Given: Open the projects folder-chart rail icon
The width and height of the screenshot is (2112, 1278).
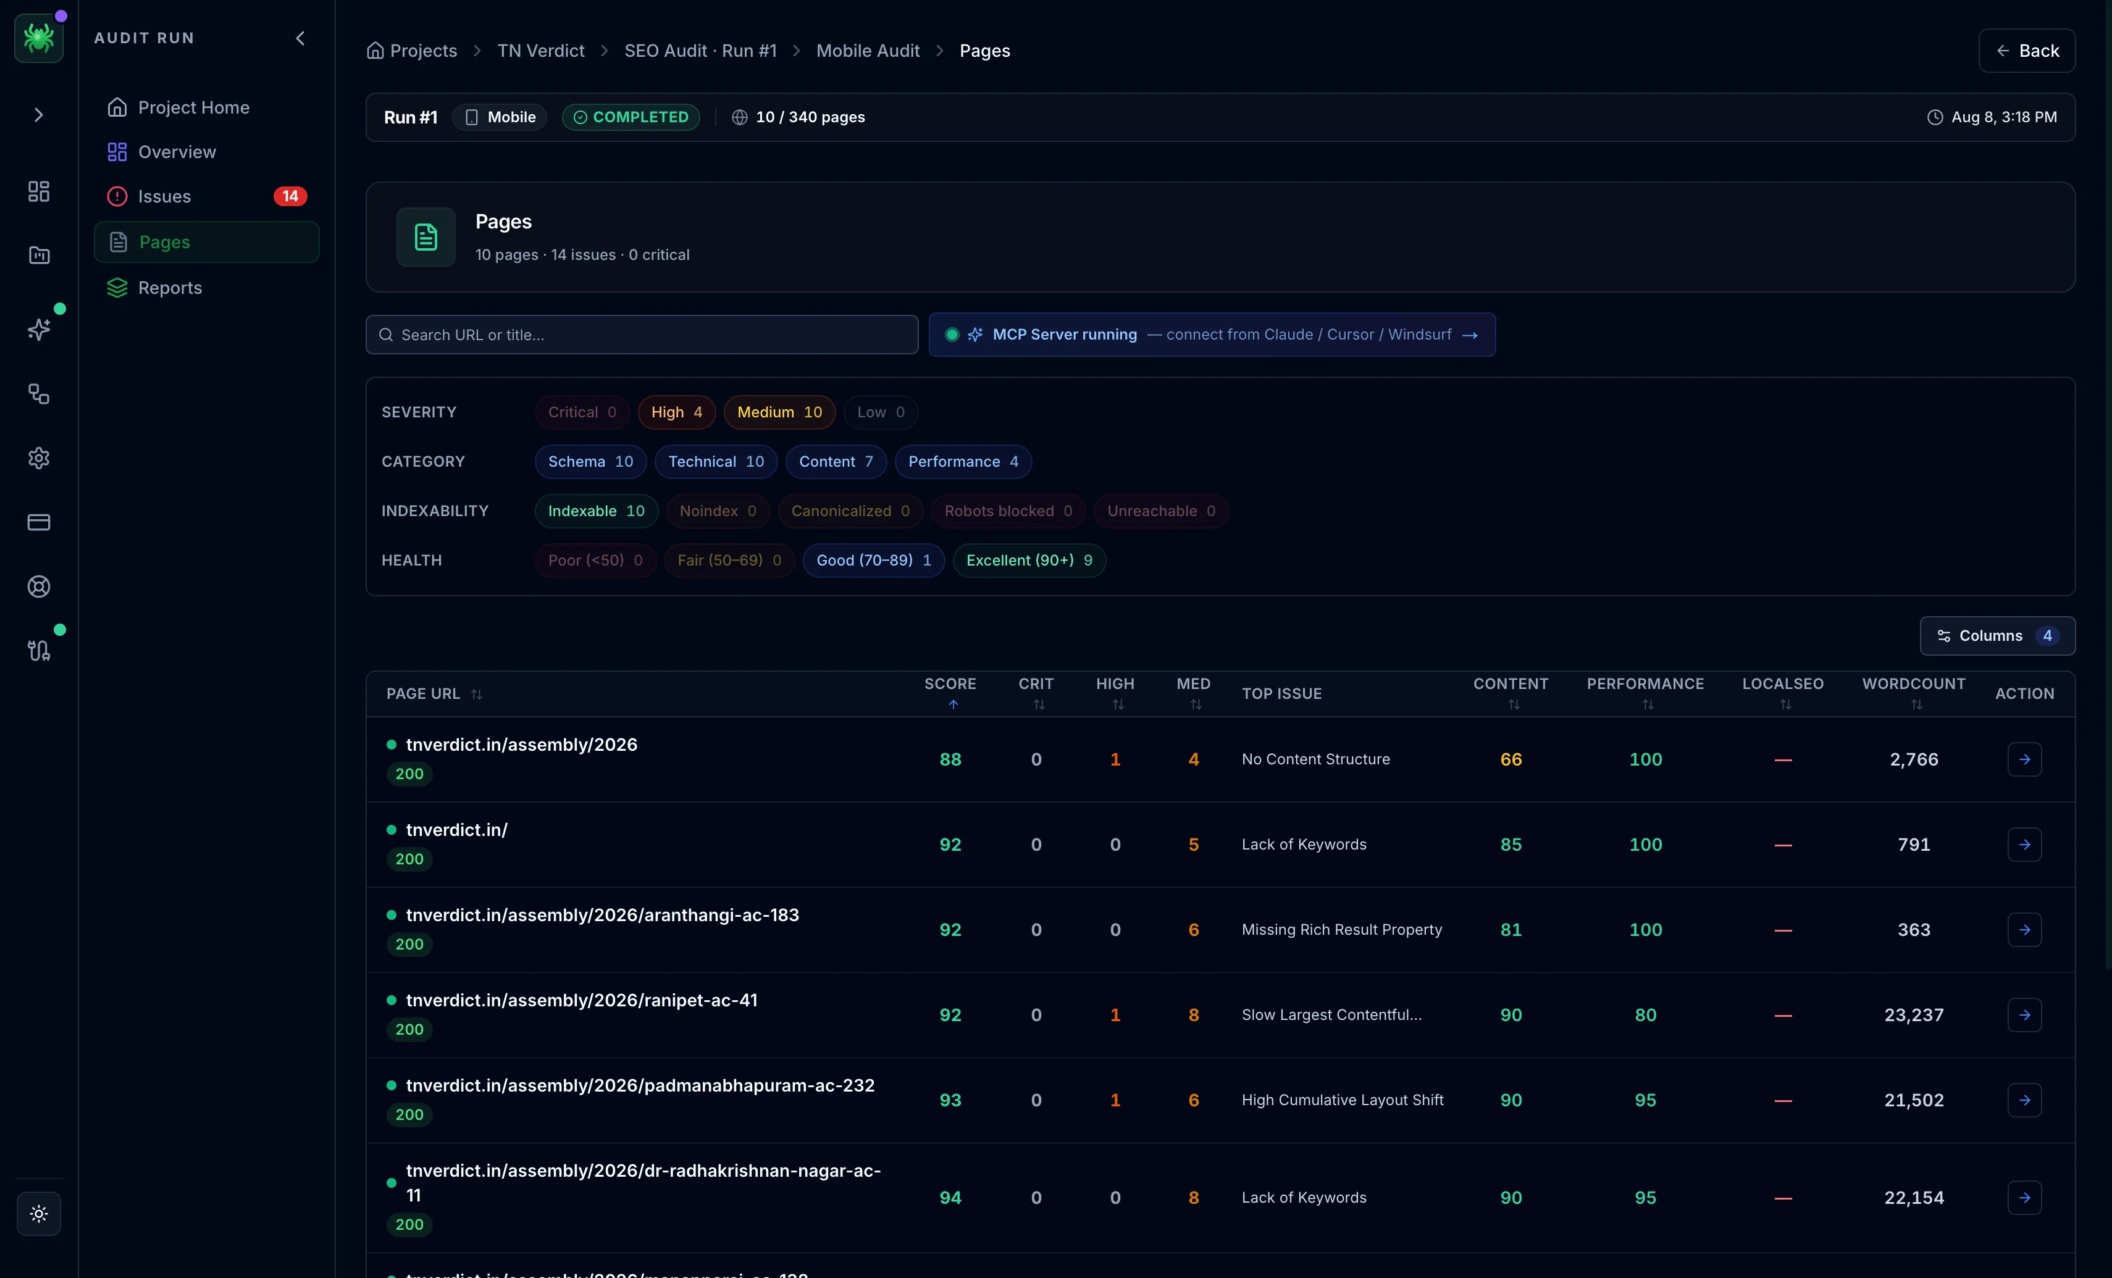Looking at the screenshot, I should click(x=38, y=256).
